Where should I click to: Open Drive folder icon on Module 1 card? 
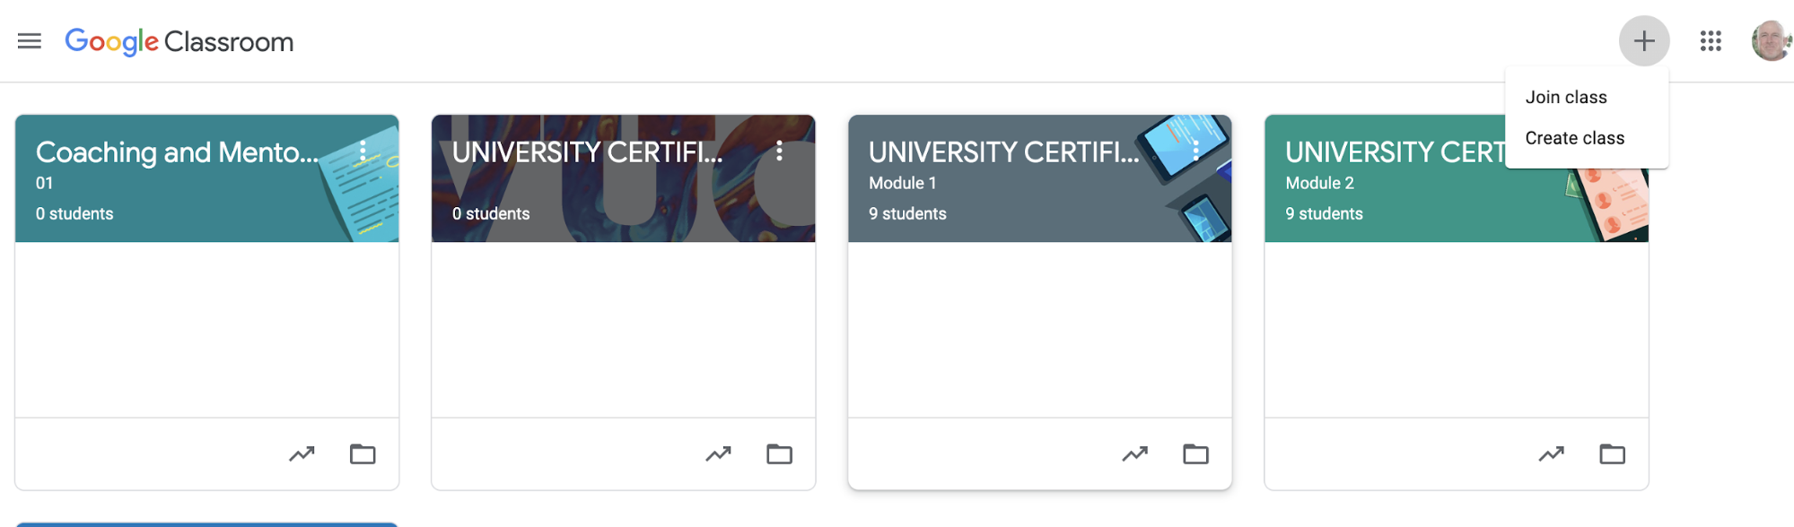1195,454
